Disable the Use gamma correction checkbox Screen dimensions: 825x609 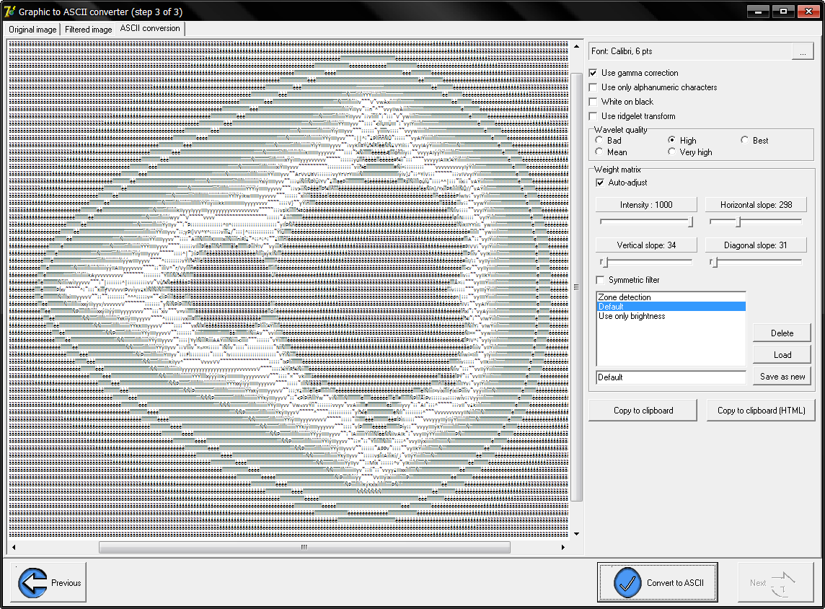pyautogui.click(x=593, y=73)
